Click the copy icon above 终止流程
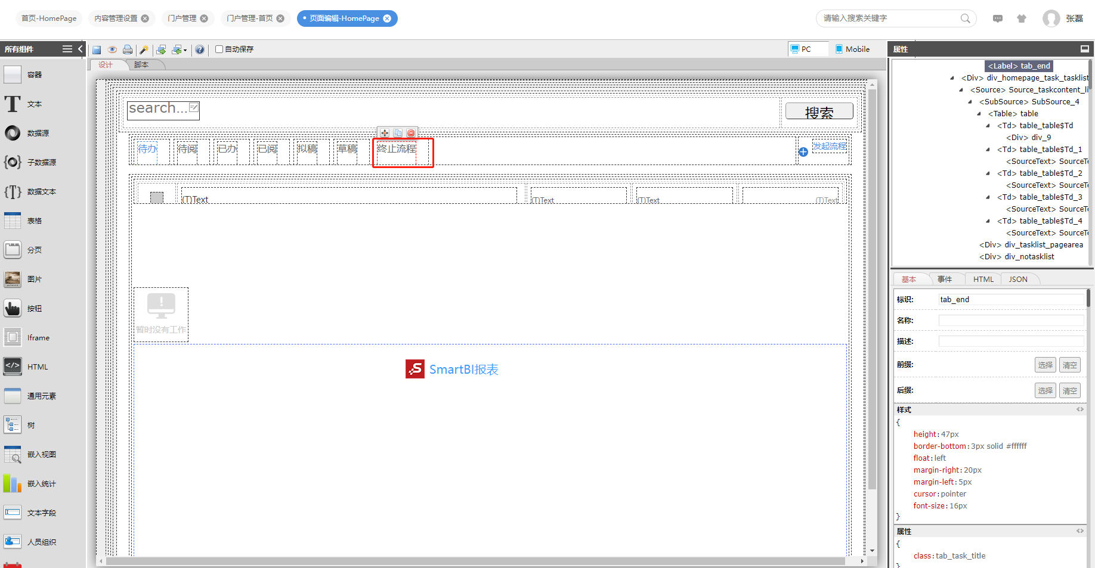The height and width of the screenshot is (568, 1095). (398, 133)
